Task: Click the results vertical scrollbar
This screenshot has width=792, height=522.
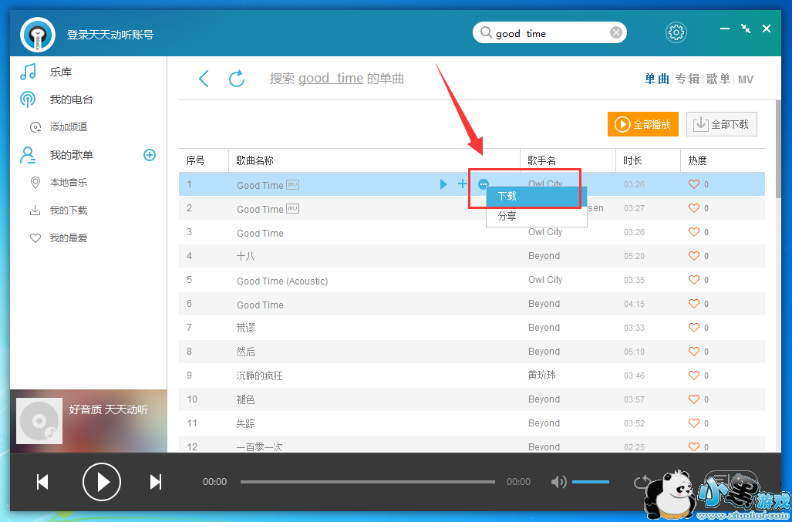Action: 778,148
